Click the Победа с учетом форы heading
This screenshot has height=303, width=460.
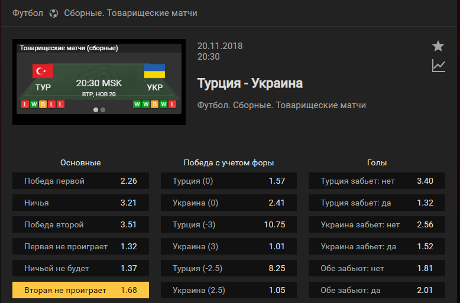(x=229, y=163)
